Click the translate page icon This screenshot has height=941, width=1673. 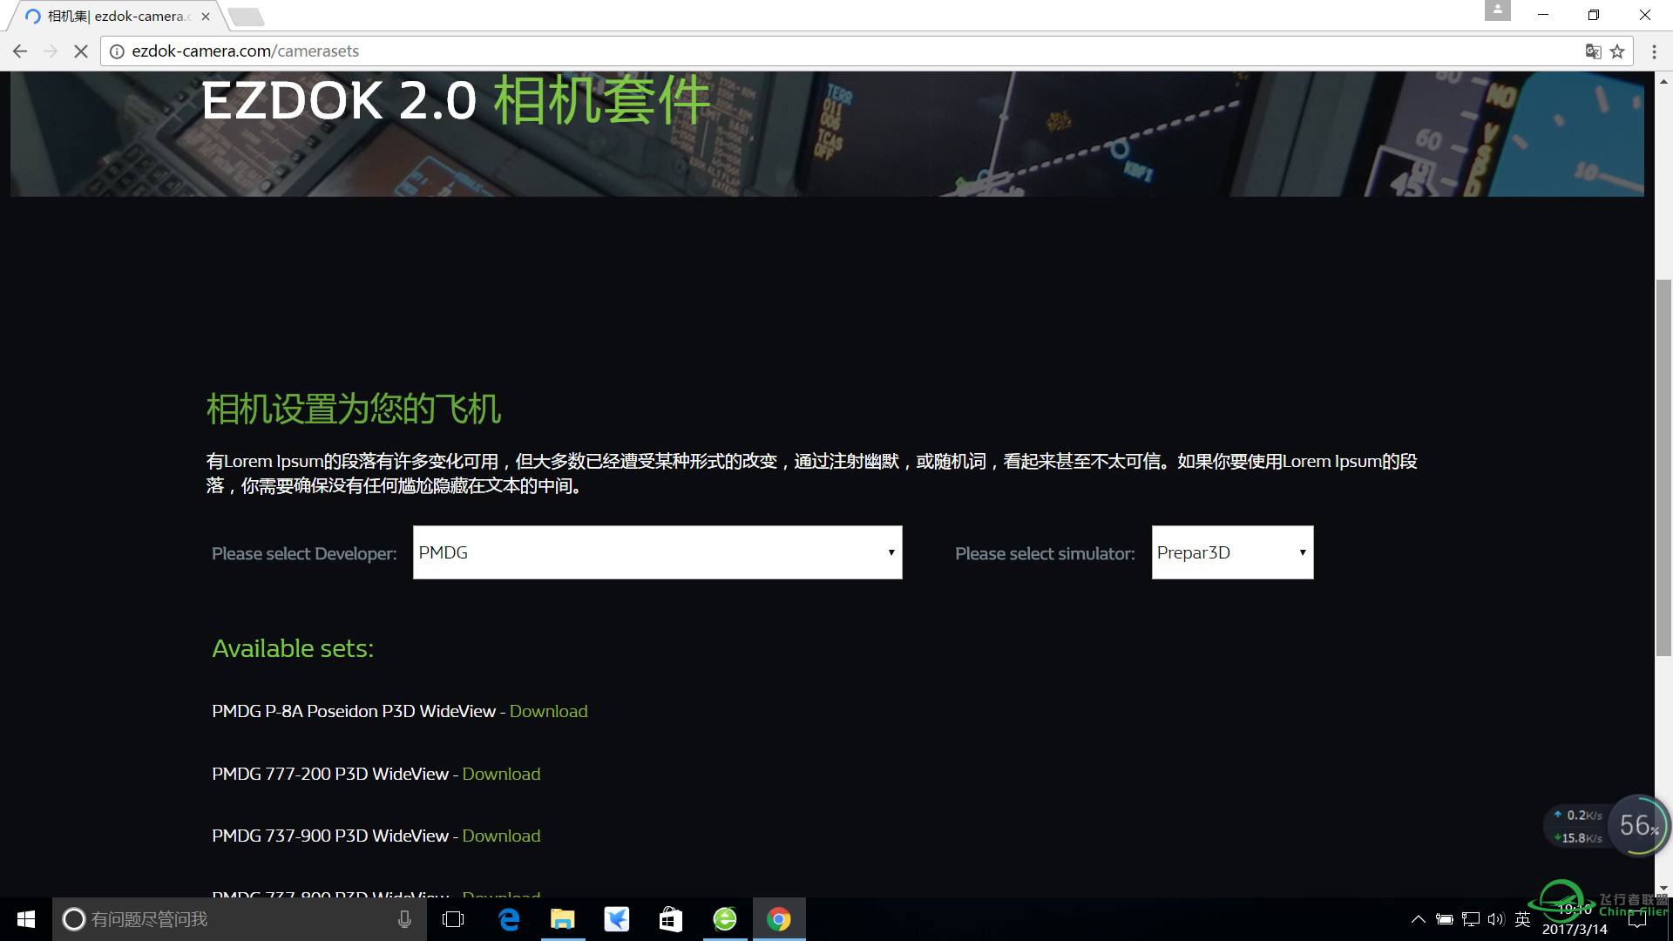pos(1593,51)
